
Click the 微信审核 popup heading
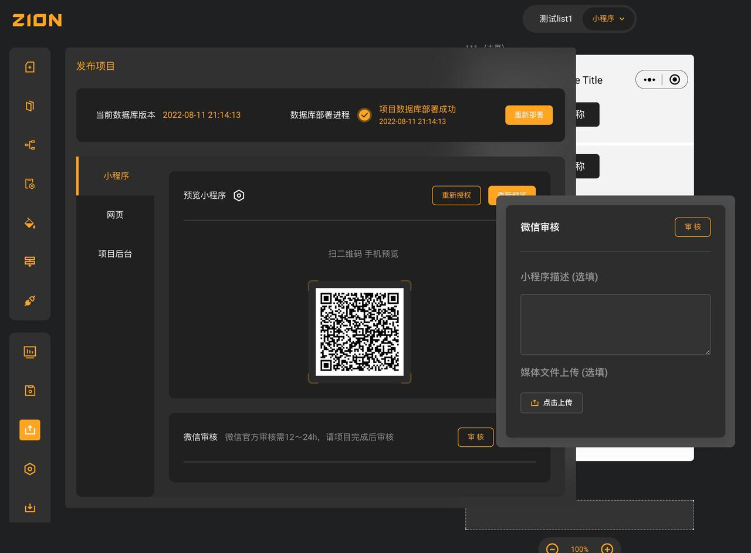click(x=540, y=227)
